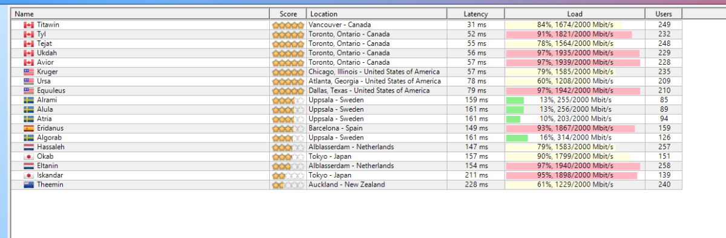Select the Equuleus server in Dallas

(347, 91)
